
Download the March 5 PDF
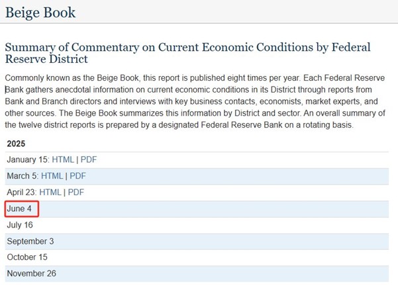coord(77,176)
